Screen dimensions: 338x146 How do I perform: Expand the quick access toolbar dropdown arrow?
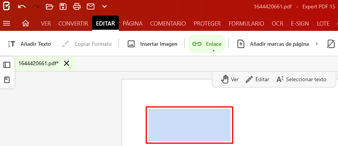coord(104,6)
